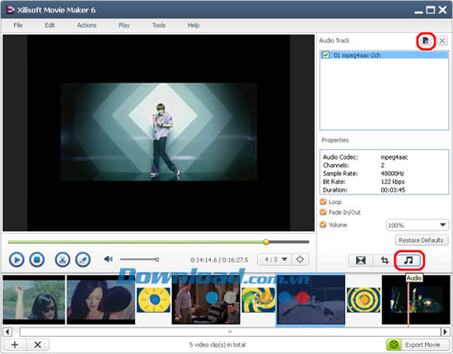The width and height of the screenshot is (453, 354).
Task: Select the 01 mpeg4aac-2ch audio track row
Action: pos(385,55)
